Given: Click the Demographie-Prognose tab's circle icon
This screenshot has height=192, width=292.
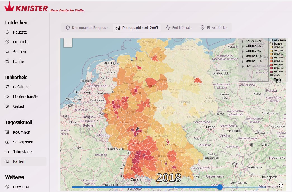Looking at the screenshot, I should [68, 28].
